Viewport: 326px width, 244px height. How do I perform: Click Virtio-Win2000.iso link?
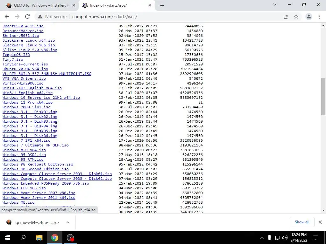[23, 84]
